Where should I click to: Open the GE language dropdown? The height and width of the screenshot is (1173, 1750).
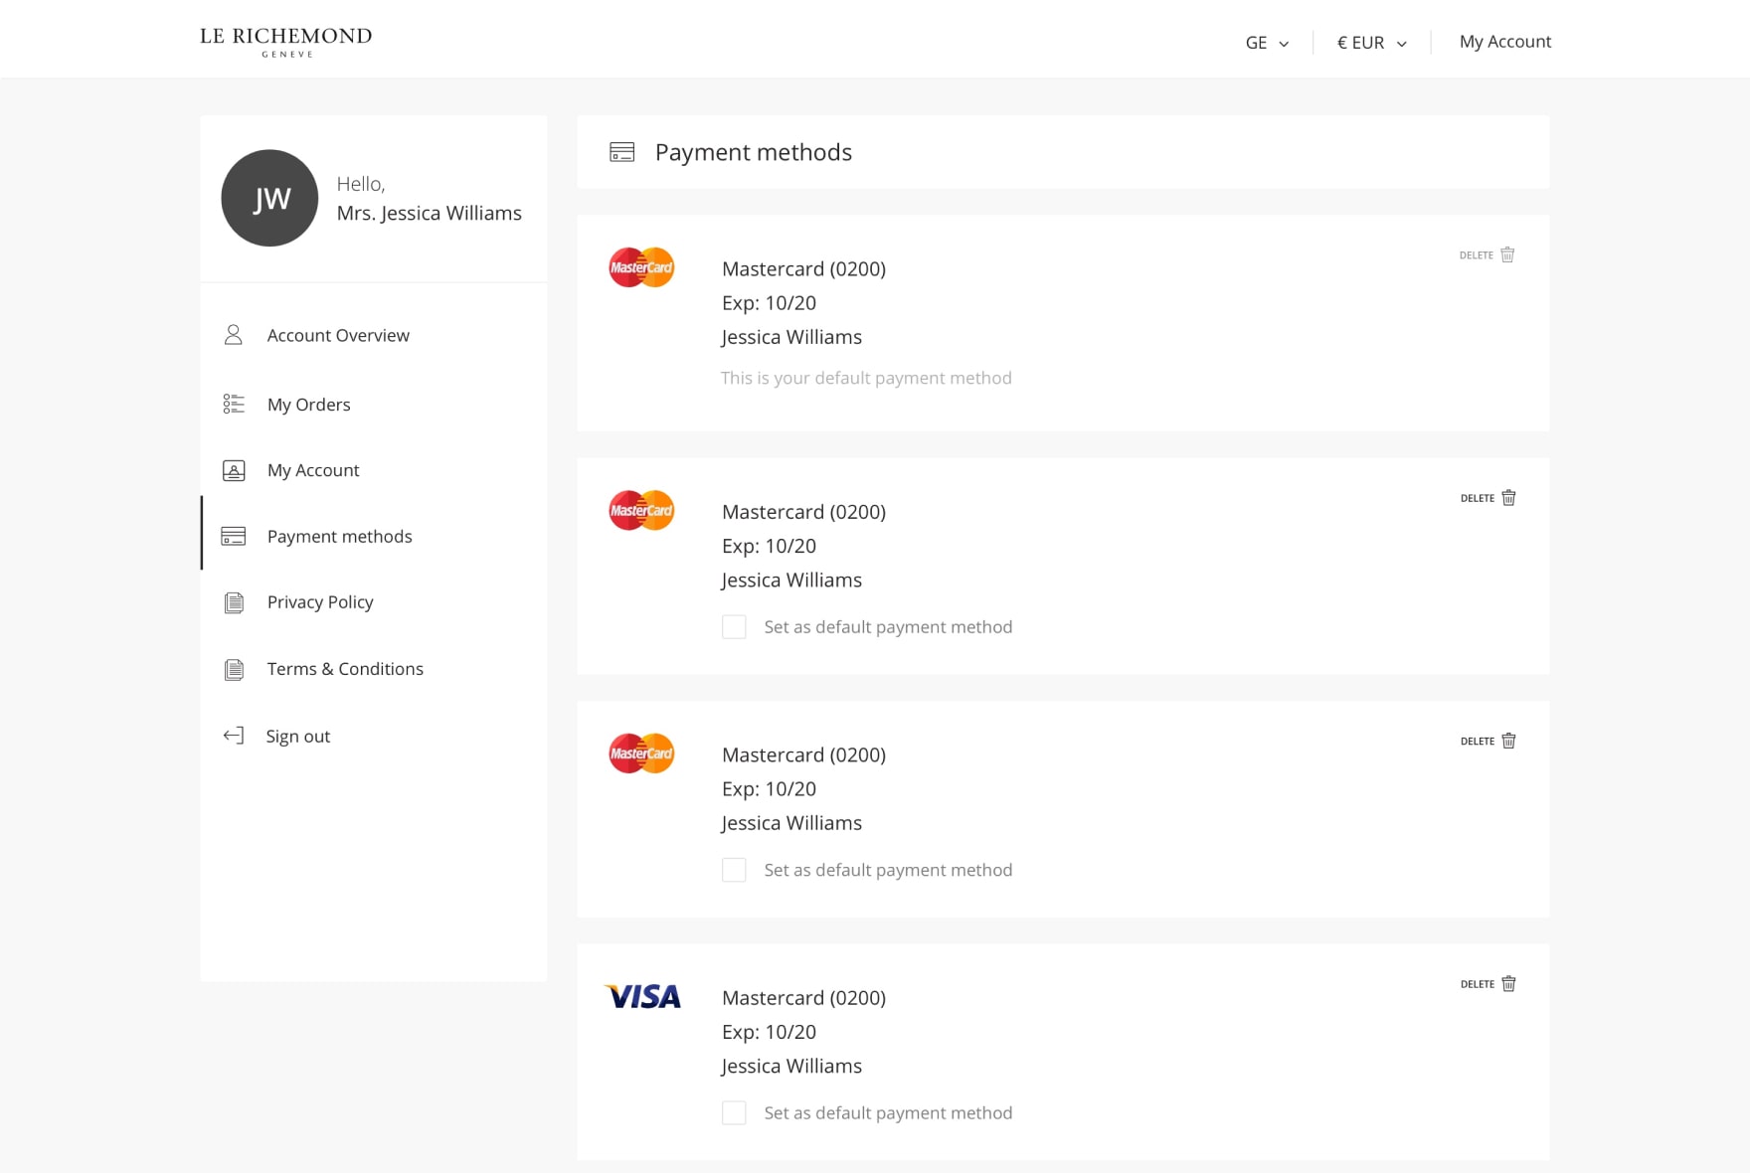(x=1267, y=43)
